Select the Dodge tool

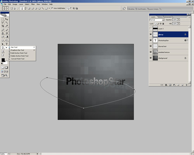7,40
